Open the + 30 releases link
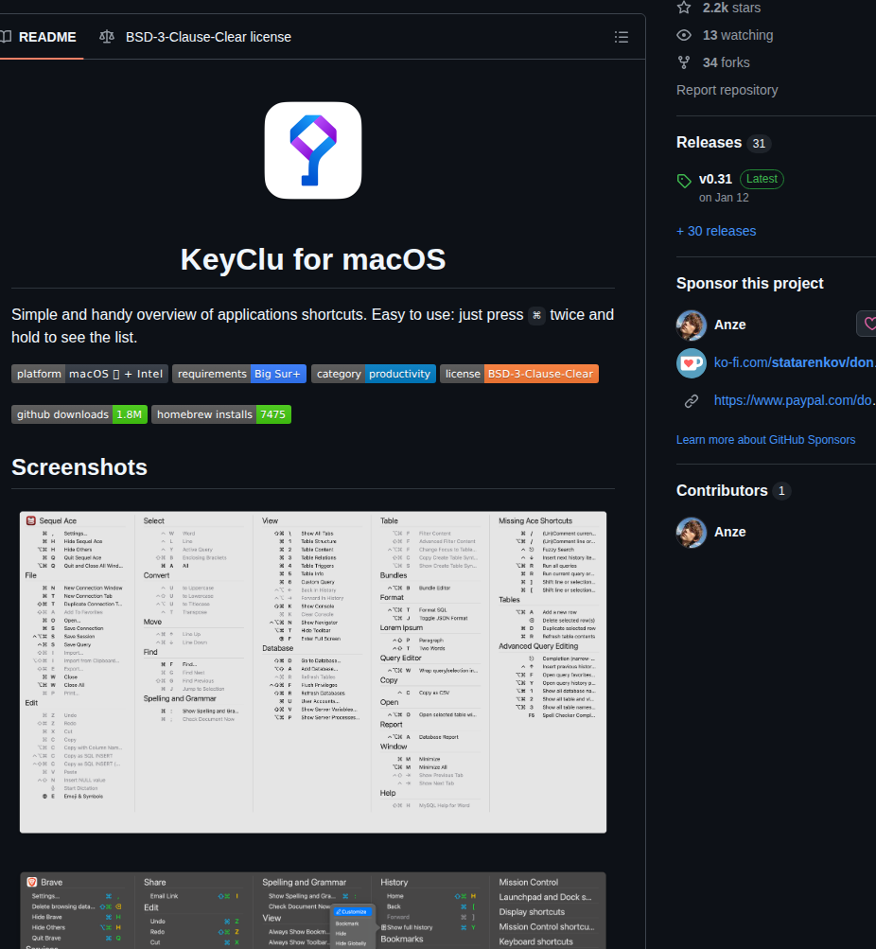 click(x=716, y=231)
